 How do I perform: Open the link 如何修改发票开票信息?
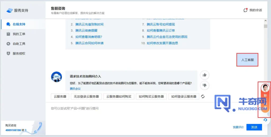point(162,43)
